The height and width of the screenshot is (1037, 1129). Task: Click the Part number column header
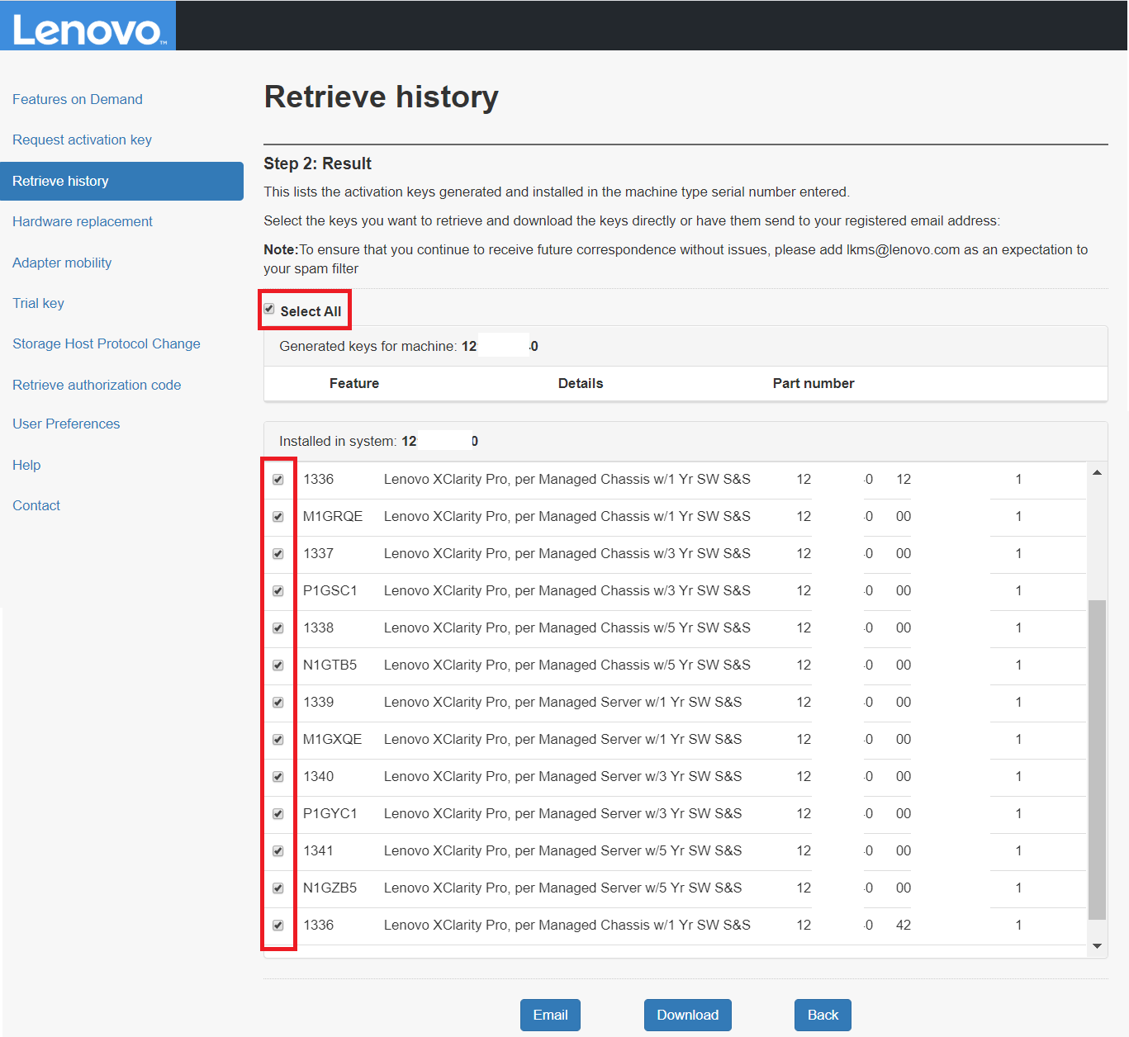(814, 383)
